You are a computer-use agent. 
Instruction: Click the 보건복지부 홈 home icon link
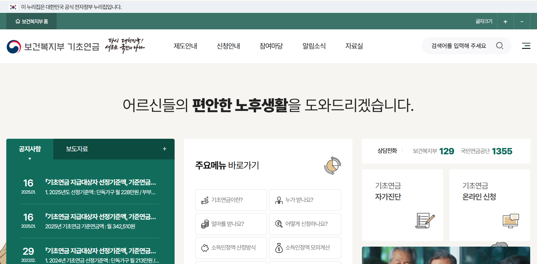[x=31, y=21]
